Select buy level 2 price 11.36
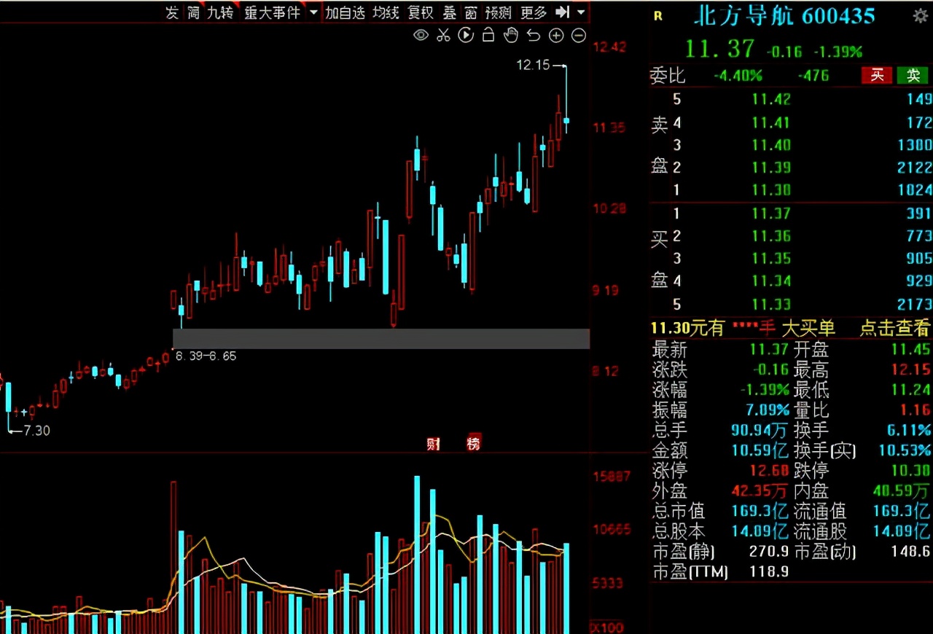This screenshot has height=634, width=933. tap(771, 235)
